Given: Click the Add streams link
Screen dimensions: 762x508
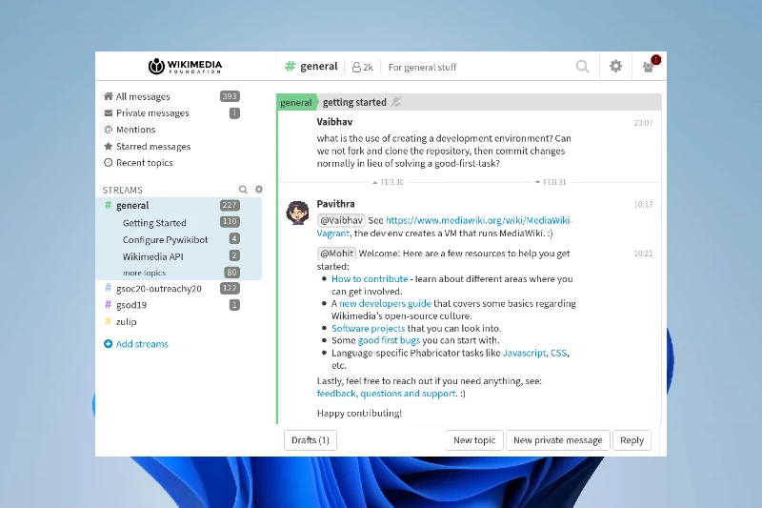Looking at the screenshot, I should [x=142, y=344].
